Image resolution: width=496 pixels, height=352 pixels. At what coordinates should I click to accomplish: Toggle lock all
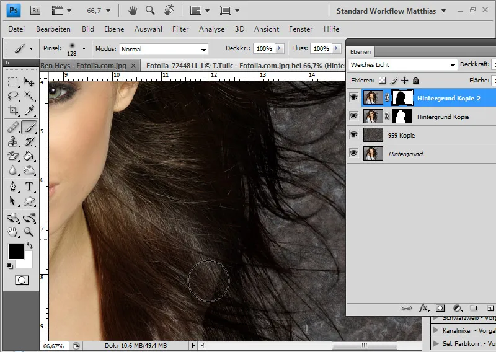point(415,81)
